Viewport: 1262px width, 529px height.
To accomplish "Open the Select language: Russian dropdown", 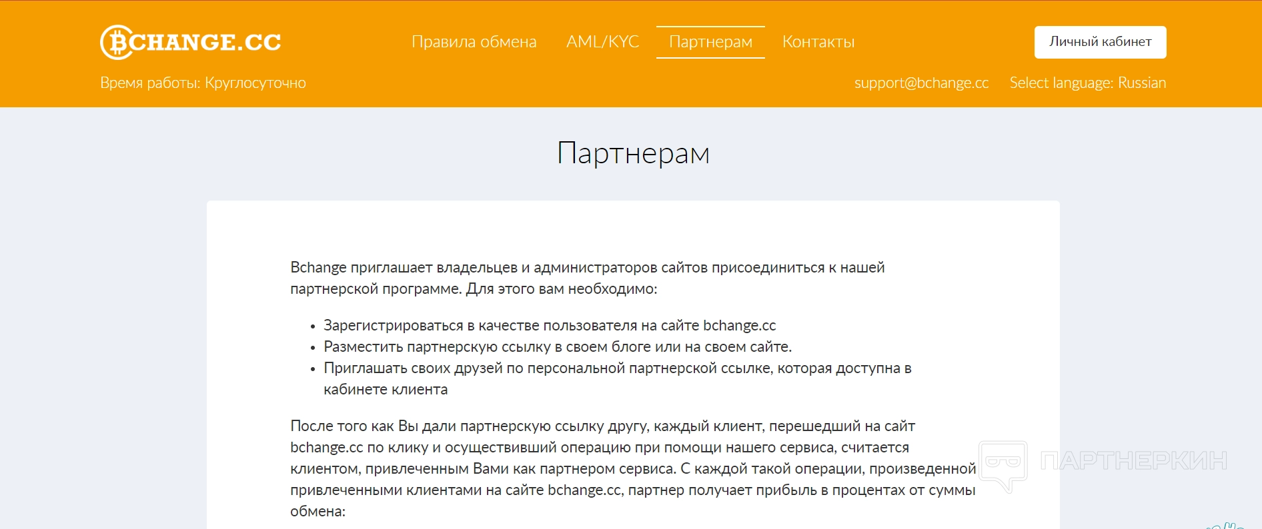I will (1087, 83).
